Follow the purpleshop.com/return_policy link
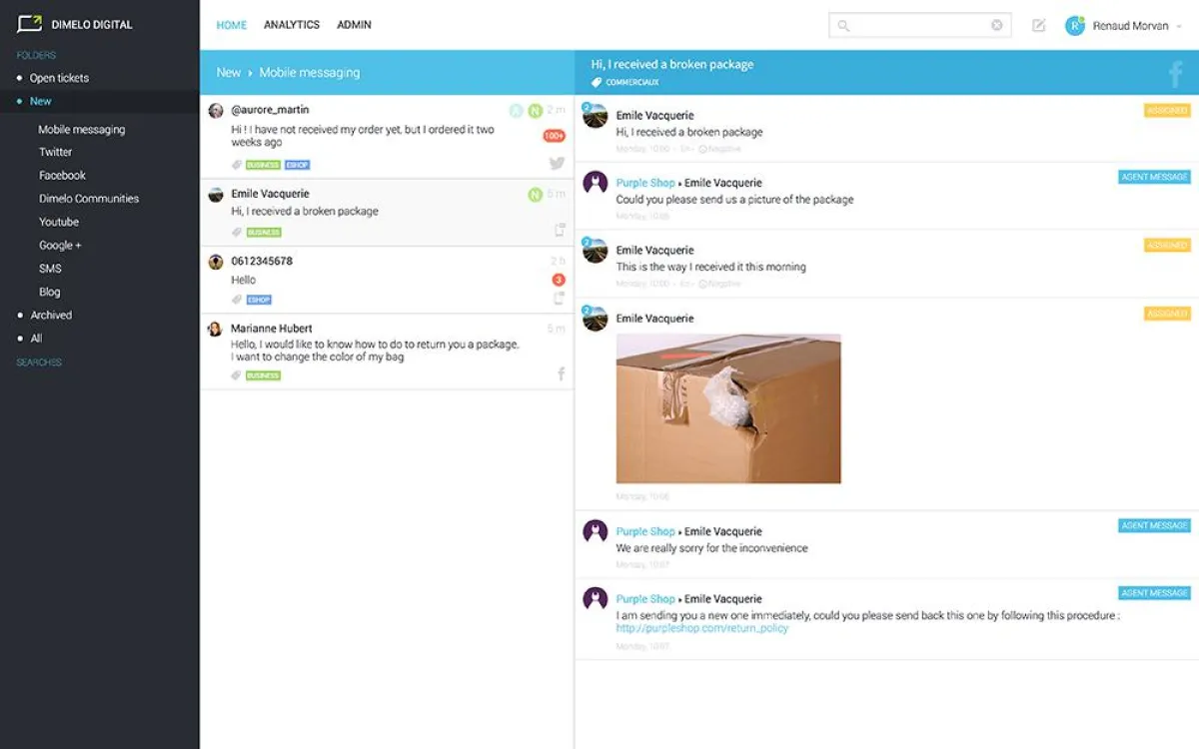Screen dimensions: 1199x749 702,628
